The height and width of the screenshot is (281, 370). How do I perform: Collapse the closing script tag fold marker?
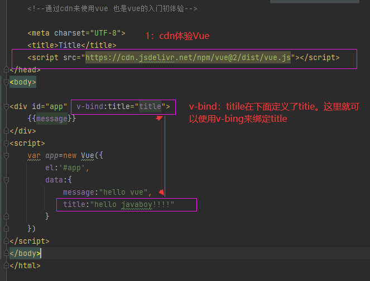6,241
